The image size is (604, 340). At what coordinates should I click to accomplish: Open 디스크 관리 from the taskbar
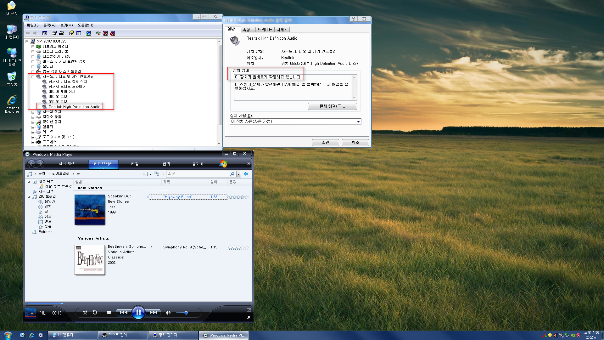coord(123,335)
